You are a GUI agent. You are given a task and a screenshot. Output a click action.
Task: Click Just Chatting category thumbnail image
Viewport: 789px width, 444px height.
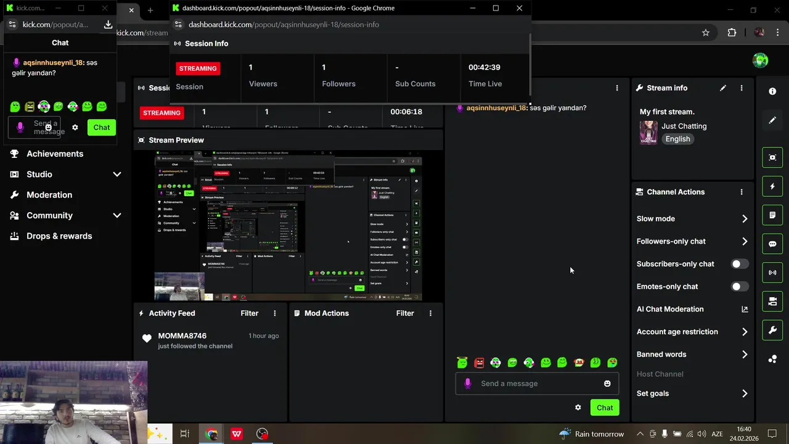tap(648, 133)
